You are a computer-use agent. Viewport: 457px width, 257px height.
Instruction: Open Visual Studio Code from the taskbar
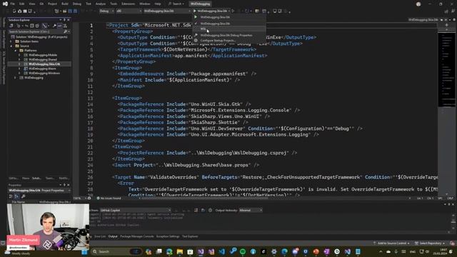(x=222, y=252)
